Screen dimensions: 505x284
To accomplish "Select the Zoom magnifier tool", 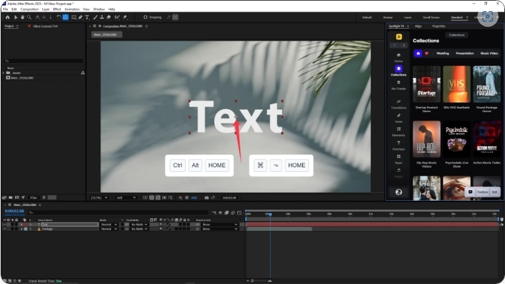I will [x=29, y=17].
